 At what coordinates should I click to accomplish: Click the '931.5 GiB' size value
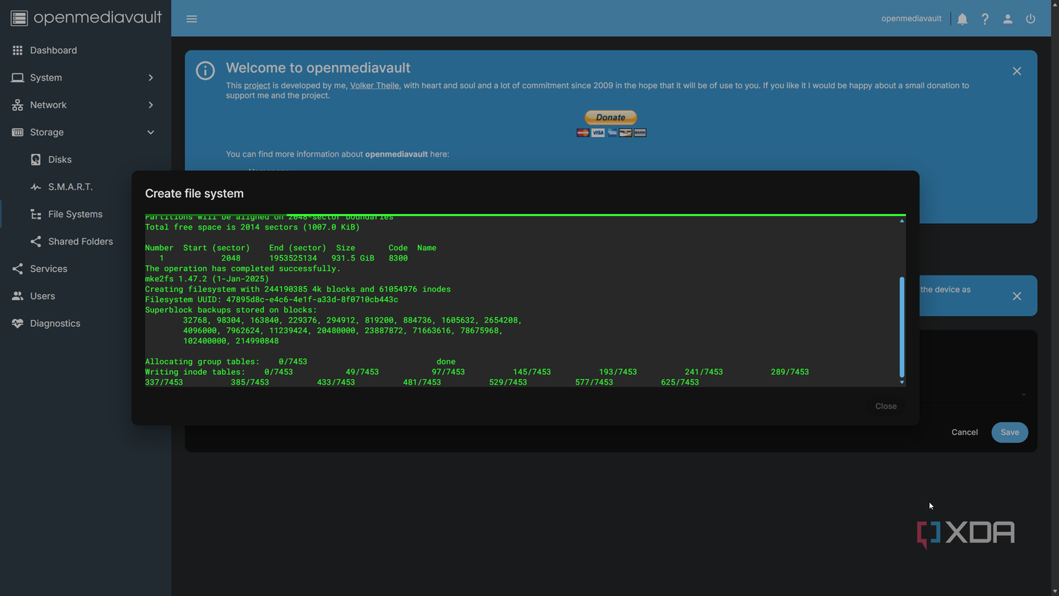click(353, 258)
